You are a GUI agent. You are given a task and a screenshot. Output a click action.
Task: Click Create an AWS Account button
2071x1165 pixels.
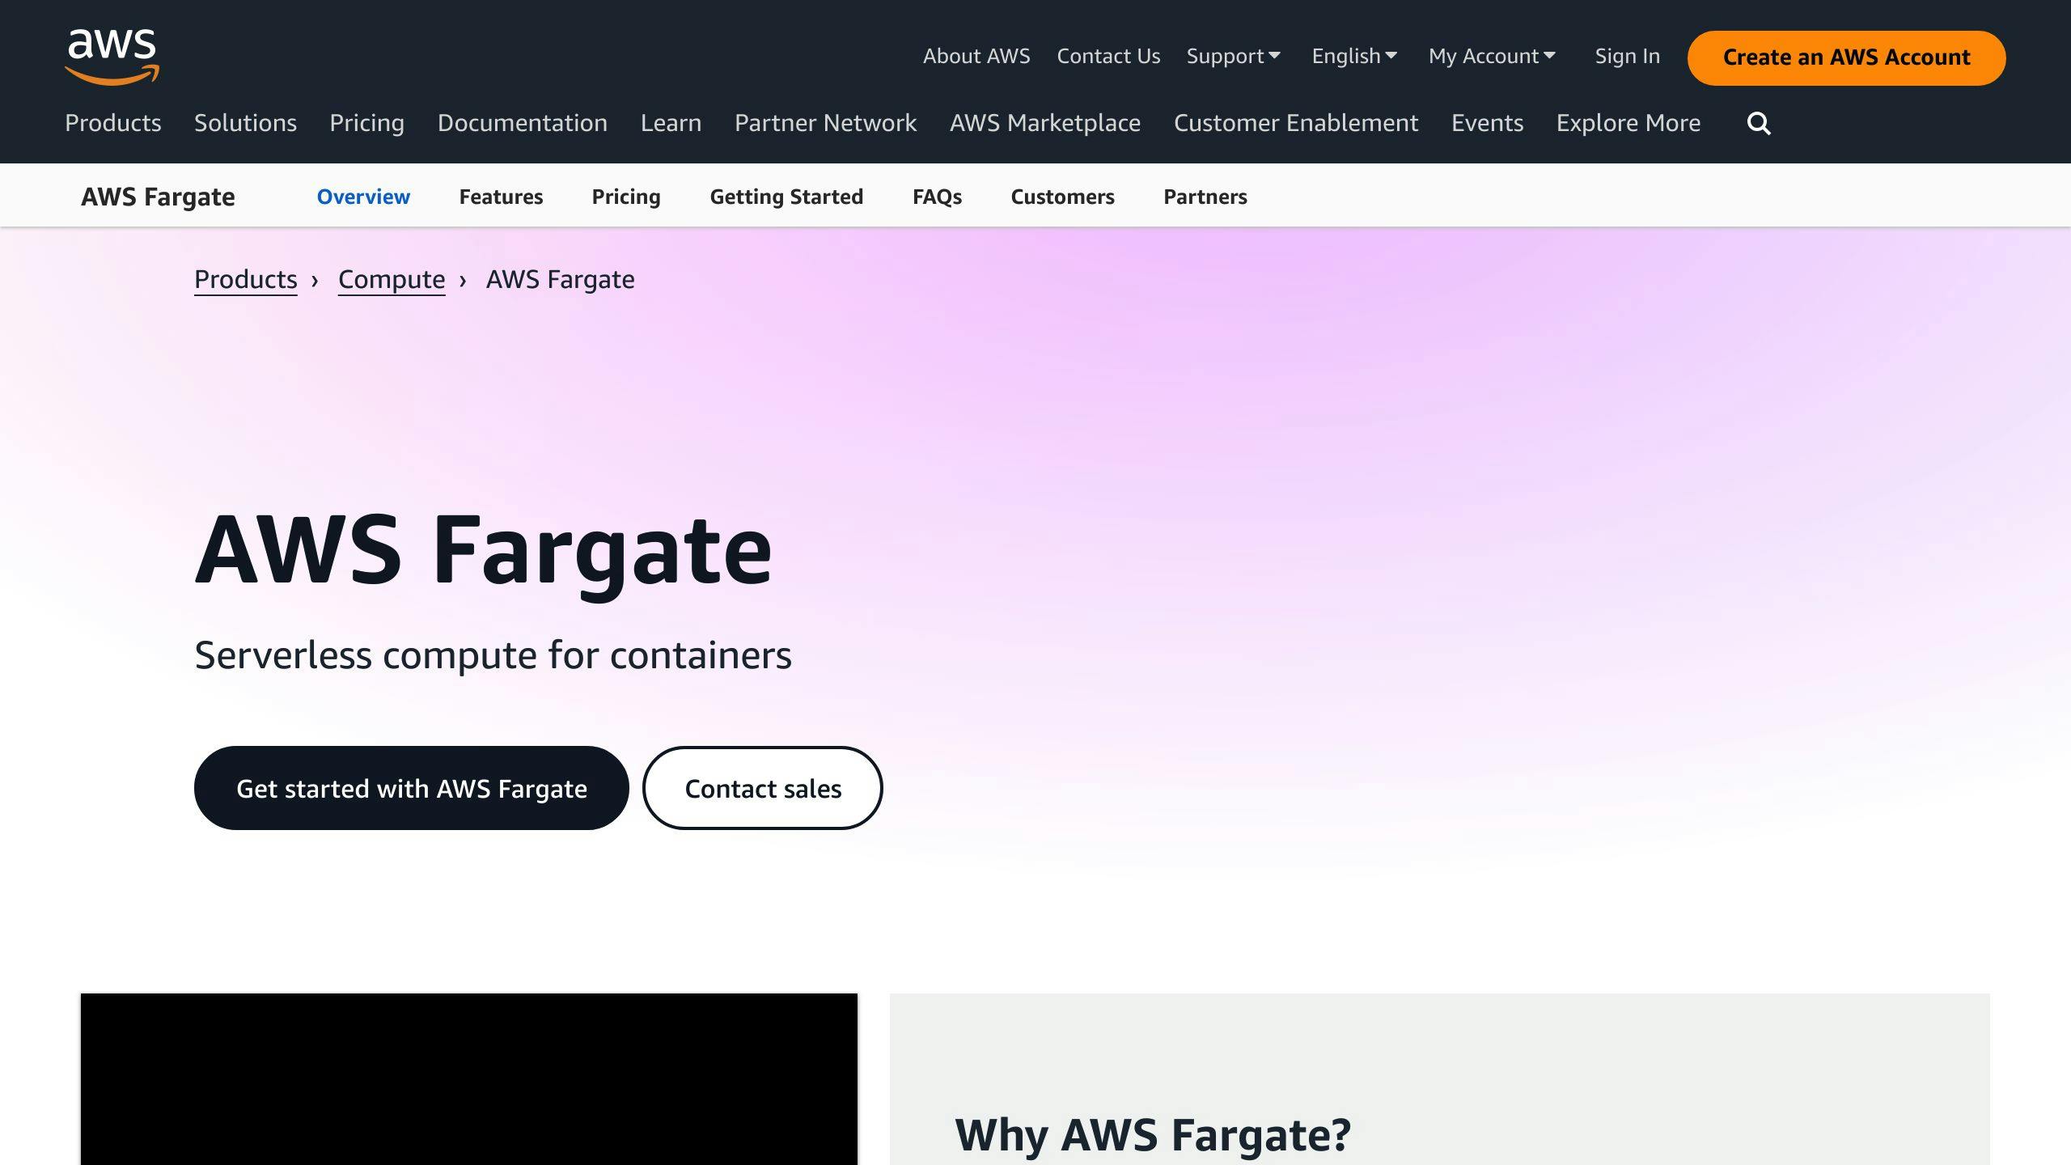point(1846,57)
